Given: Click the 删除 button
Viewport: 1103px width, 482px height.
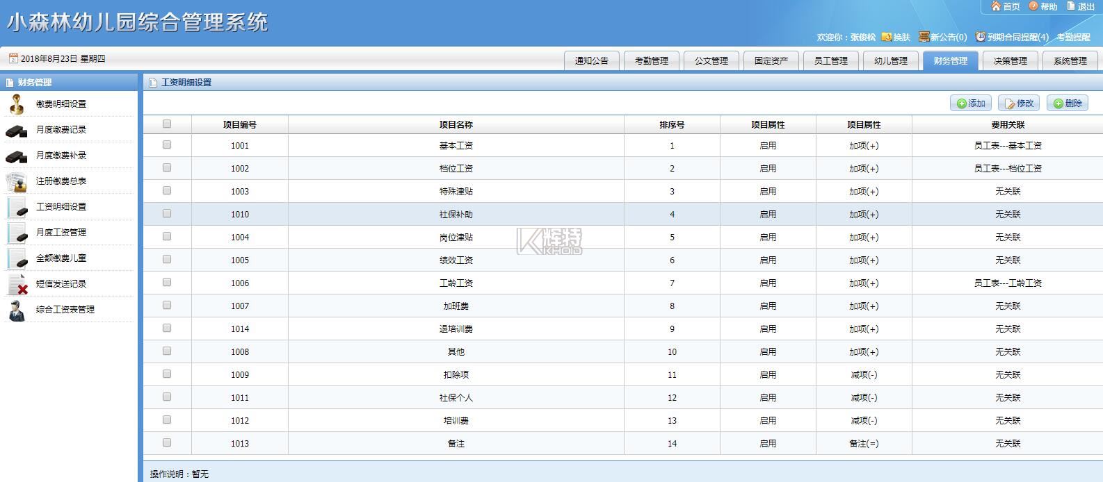Looking at the screenshot, I should (1067, 103).
